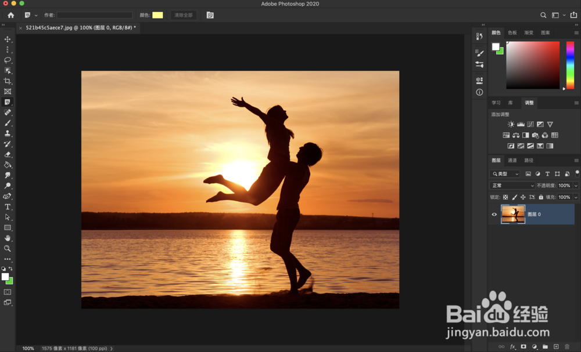Viewport: 581px width, 352px height.
Task: Open the layer filter 类型 dropdown
Action: (505, 174)
